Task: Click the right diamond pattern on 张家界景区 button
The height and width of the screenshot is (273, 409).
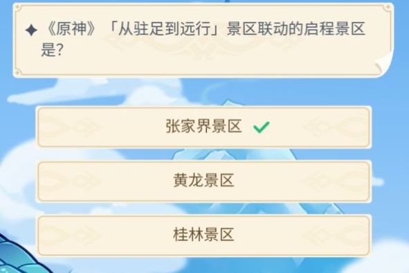Action: [336, 127]
